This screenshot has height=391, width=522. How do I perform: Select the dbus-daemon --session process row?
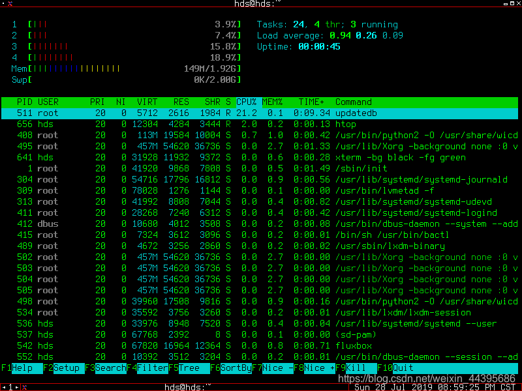click(260, 357)
